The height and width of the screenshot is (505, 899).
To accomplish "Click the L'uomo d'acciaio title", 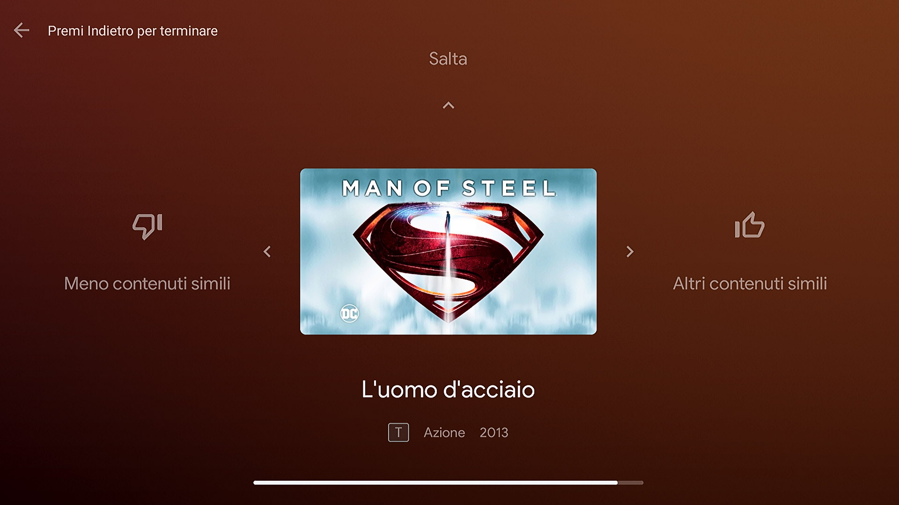I will pos(448,390).
